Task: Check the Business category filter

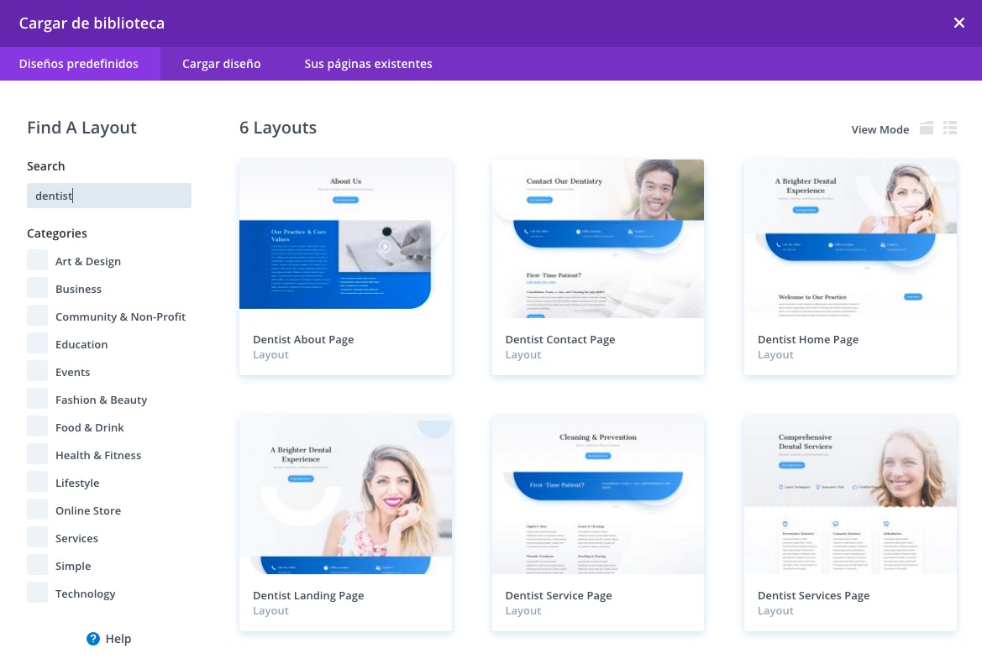Action: [x=38, y=289]
